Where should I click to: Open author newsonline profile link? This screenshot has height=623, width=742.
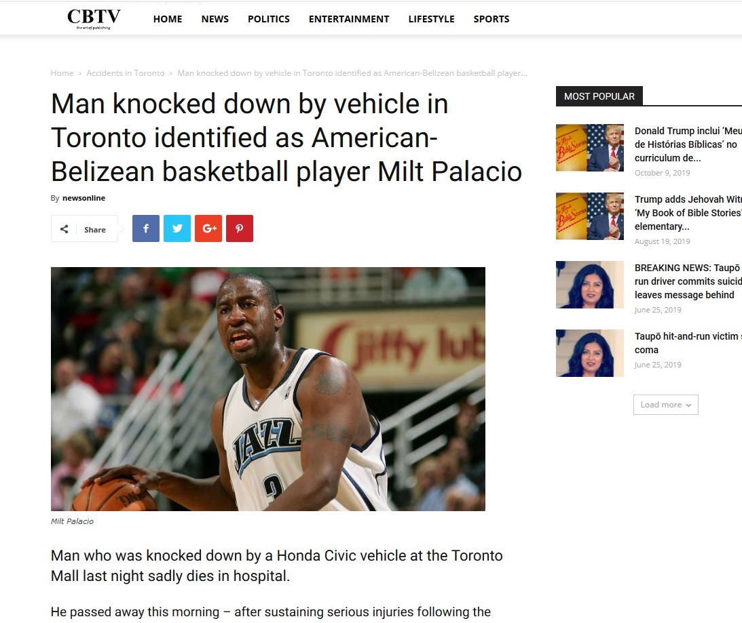[x=84, y=198]
